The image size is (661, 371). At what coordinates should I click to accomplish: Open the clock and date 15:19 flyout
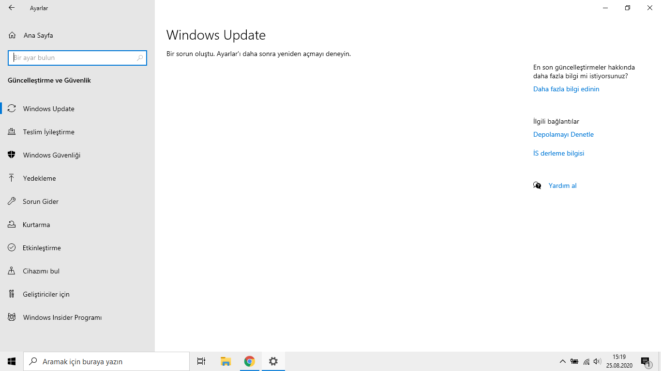(619, 361)
